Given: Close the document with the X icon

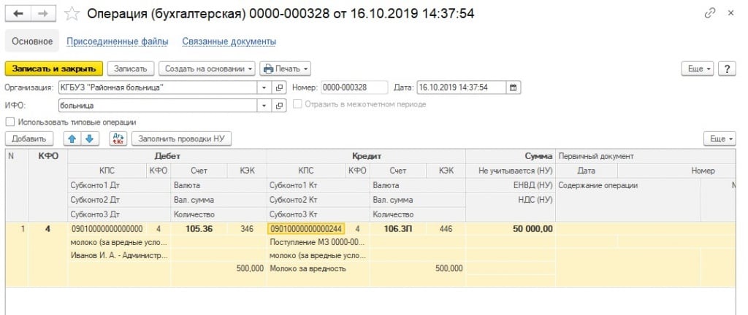Looking at the screenshot, I should (x=730, y=13).
